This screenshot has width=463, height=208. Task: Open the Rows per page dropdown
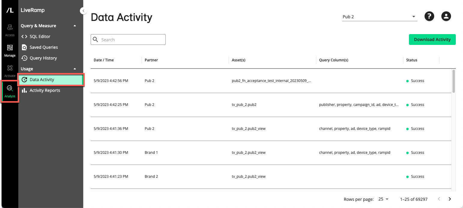[x=383, y=199]
